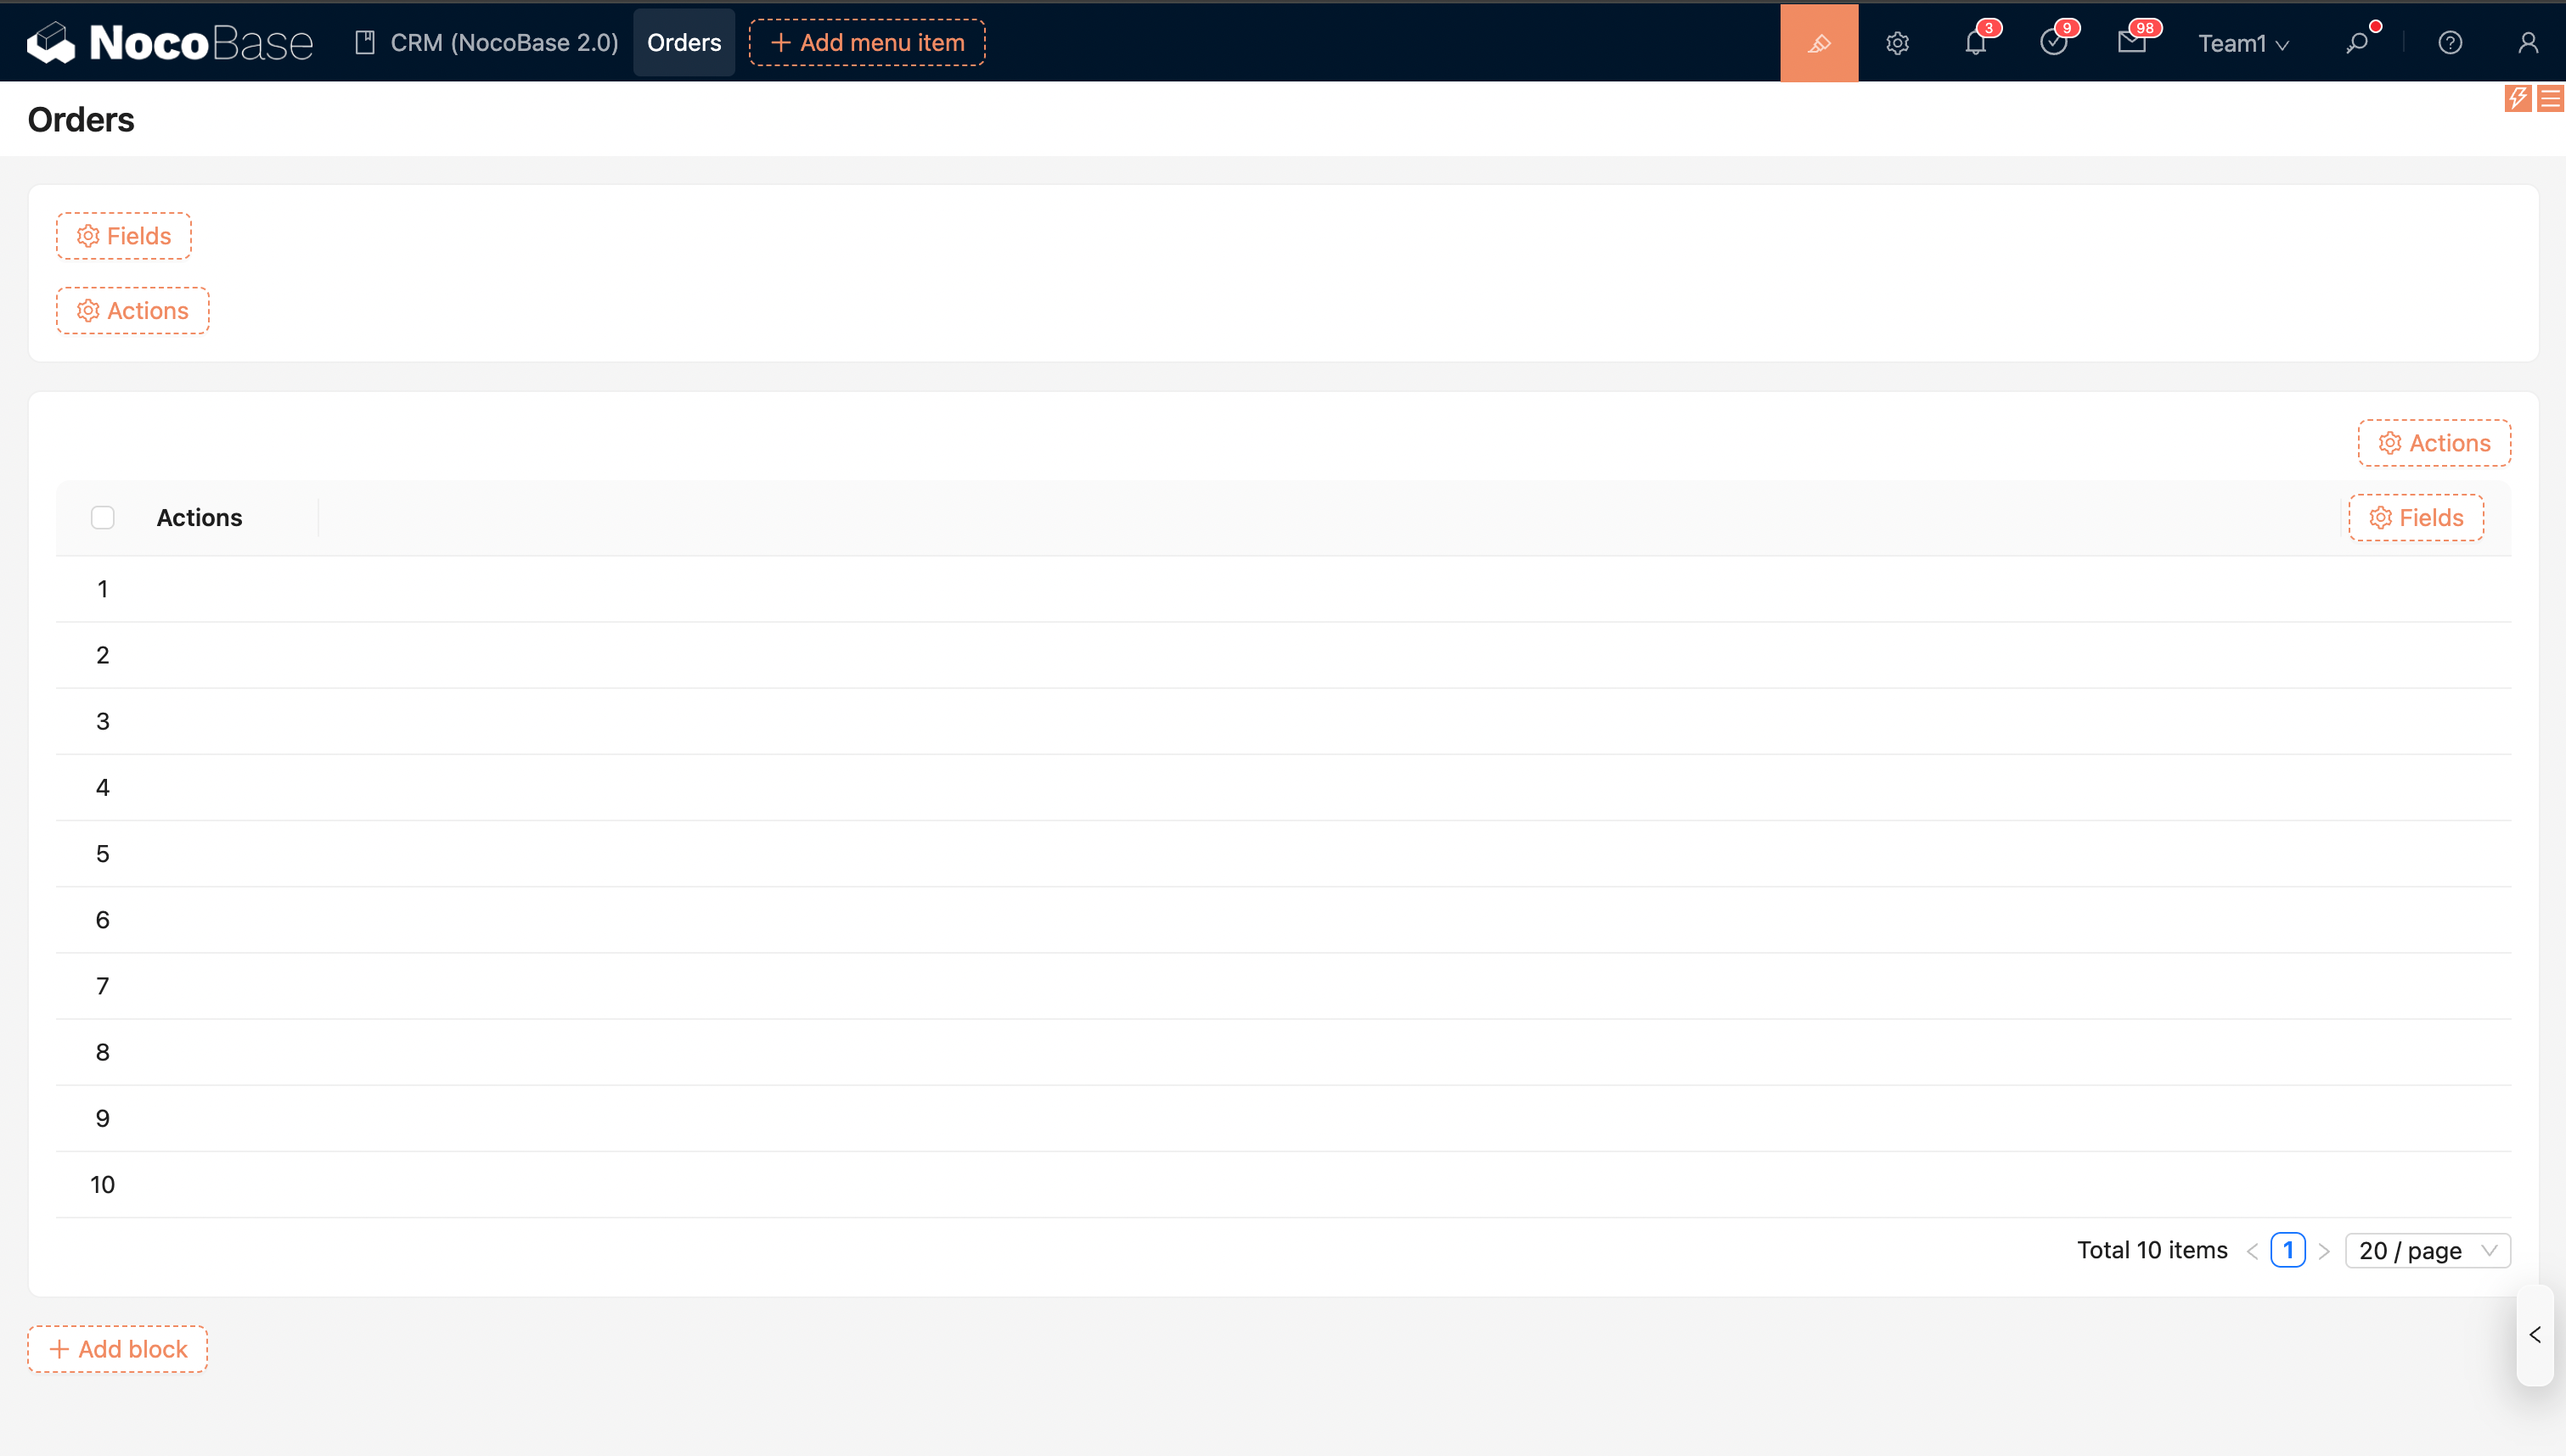This screenshot has width=2566, height=1456.
Task: Toggle the UI editor highlighter icon
Action: 1819,43
